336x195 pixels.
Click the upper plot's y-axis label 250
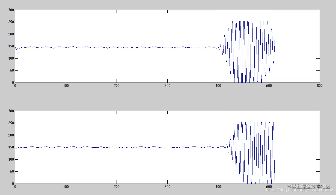[x=11, y=22]
